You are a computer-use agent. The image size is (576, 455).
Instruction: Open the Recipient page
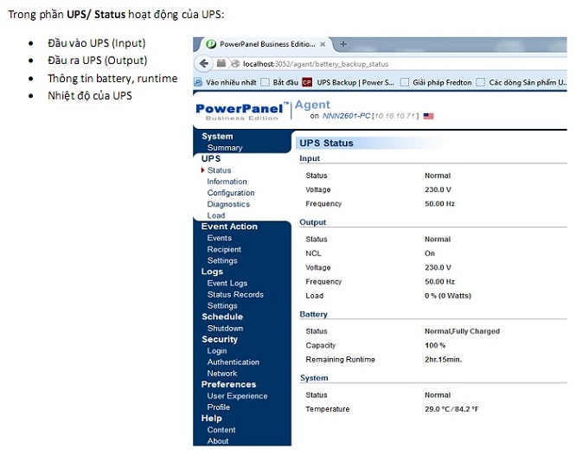[x=224, y=249]
